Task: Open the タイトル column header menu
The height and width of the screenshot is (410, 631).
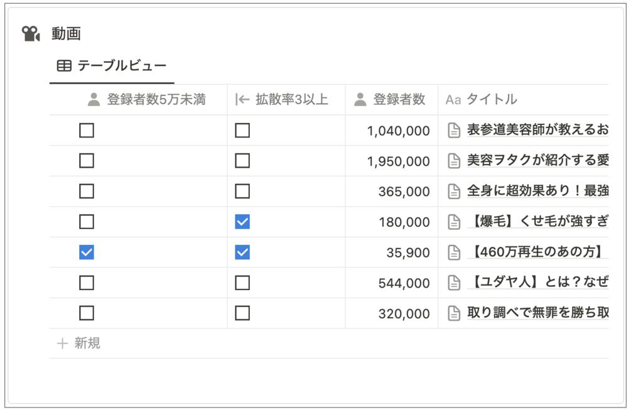Action: [523, 99]
